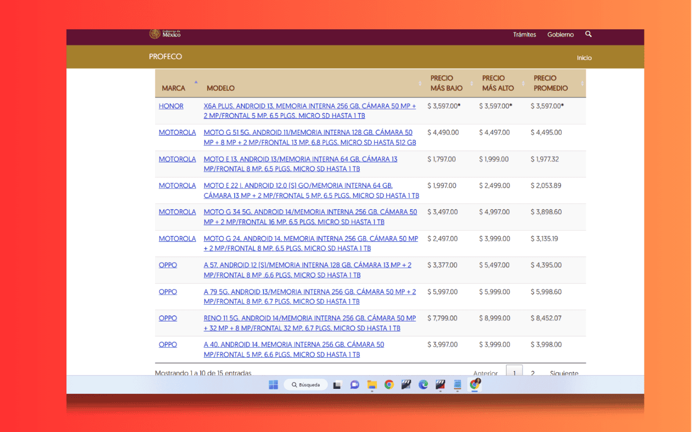Open File Explorer from the taskbar
Screen dimensions: 692x432
pos(372,385)
